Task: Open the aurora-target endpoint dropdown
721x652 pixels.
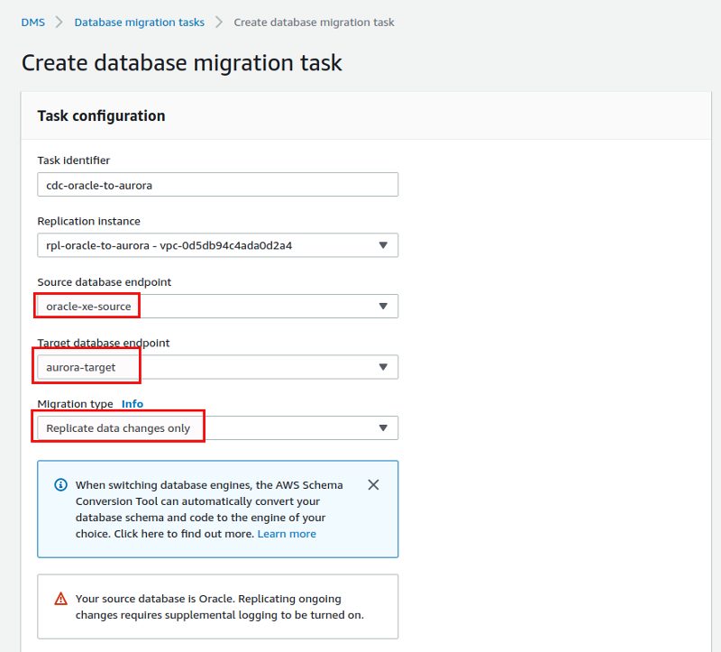Action: (217, 367)
